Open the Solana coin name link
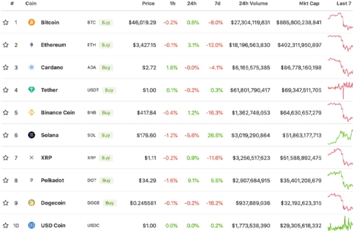This screenshot has width=357, height=231. [49, 135]
